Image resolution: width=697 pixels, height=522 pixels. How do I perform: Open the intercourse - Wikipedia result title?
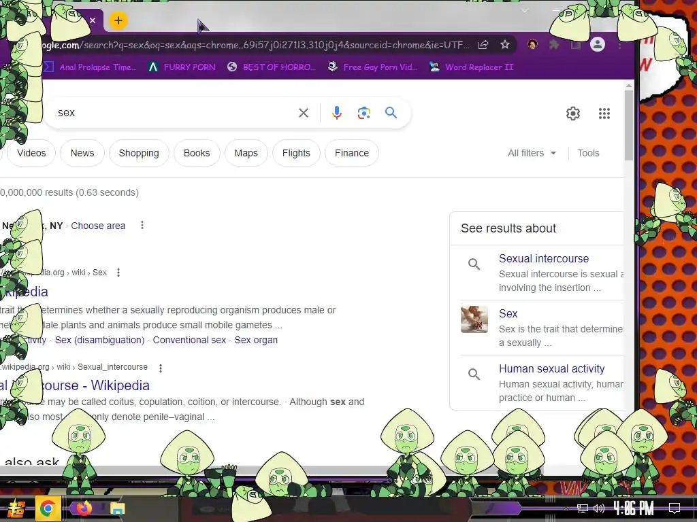[75, 385]
